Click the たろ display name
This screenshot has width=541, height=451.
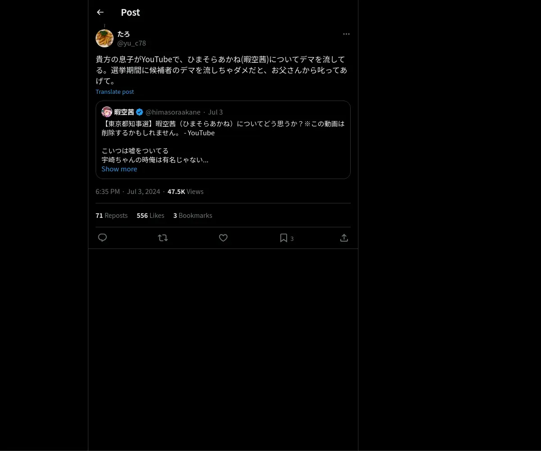pyautogui.click(x=124, y=34)
